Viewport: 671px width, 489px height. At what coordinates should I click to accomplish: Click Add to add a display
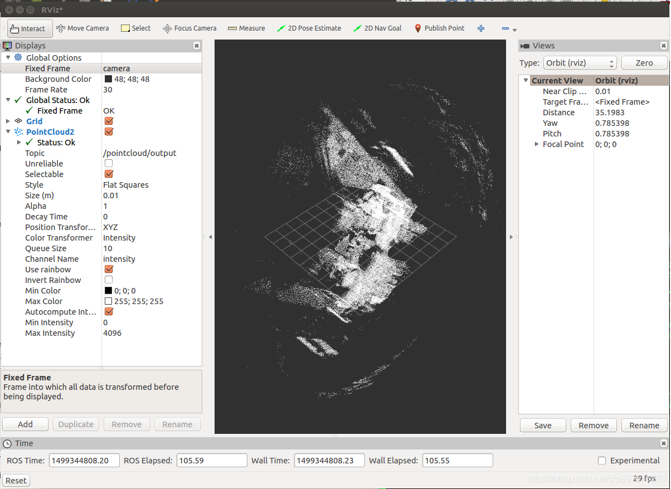tap(25, 424)
